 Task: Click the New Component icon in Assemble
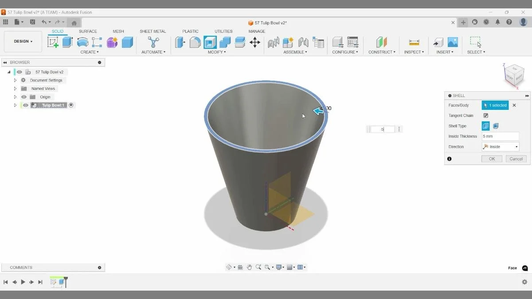289,42
